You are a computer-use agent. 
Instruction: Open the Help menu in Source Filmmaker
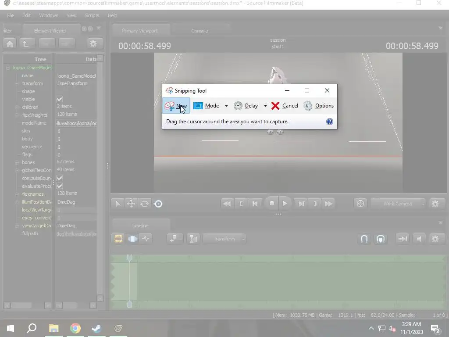tap(112, 15)
